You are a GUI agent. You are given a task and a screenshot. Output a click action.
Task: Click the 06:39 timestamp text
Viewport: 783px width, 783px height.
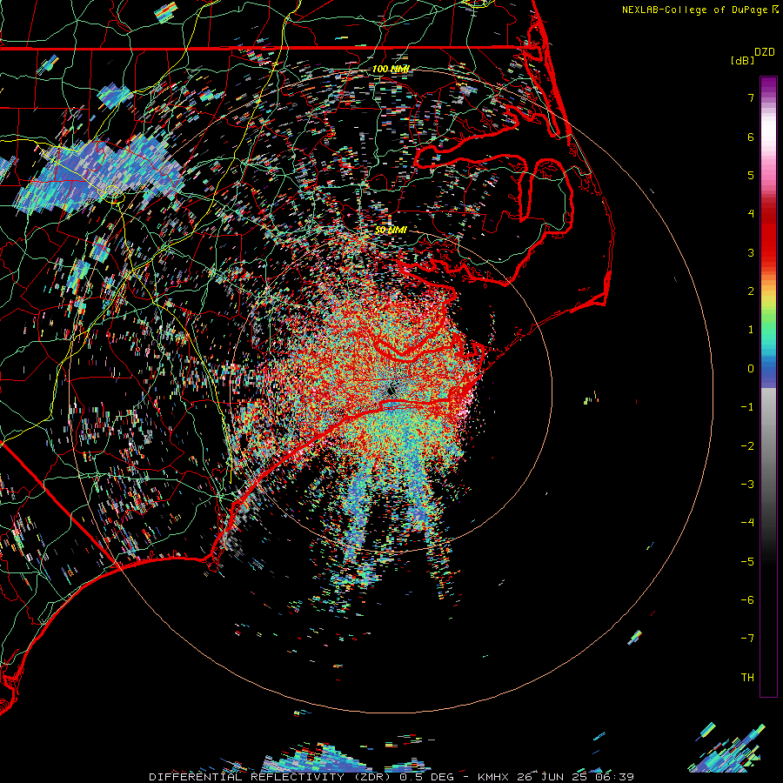click(x=615, y=777)
